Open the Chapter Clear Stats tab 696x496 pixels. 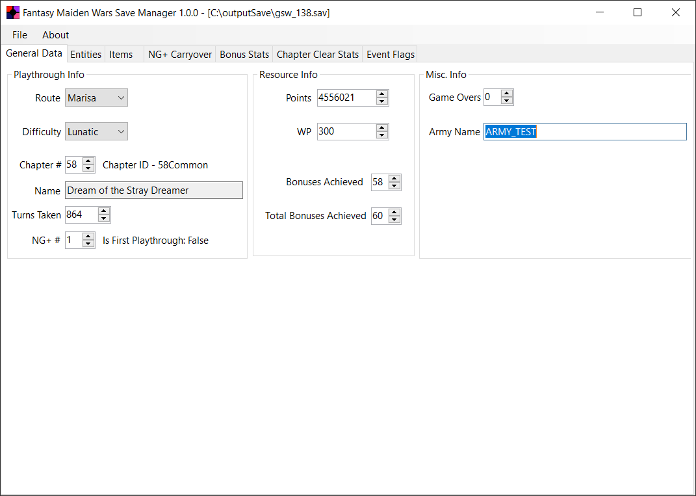[317, 54]
